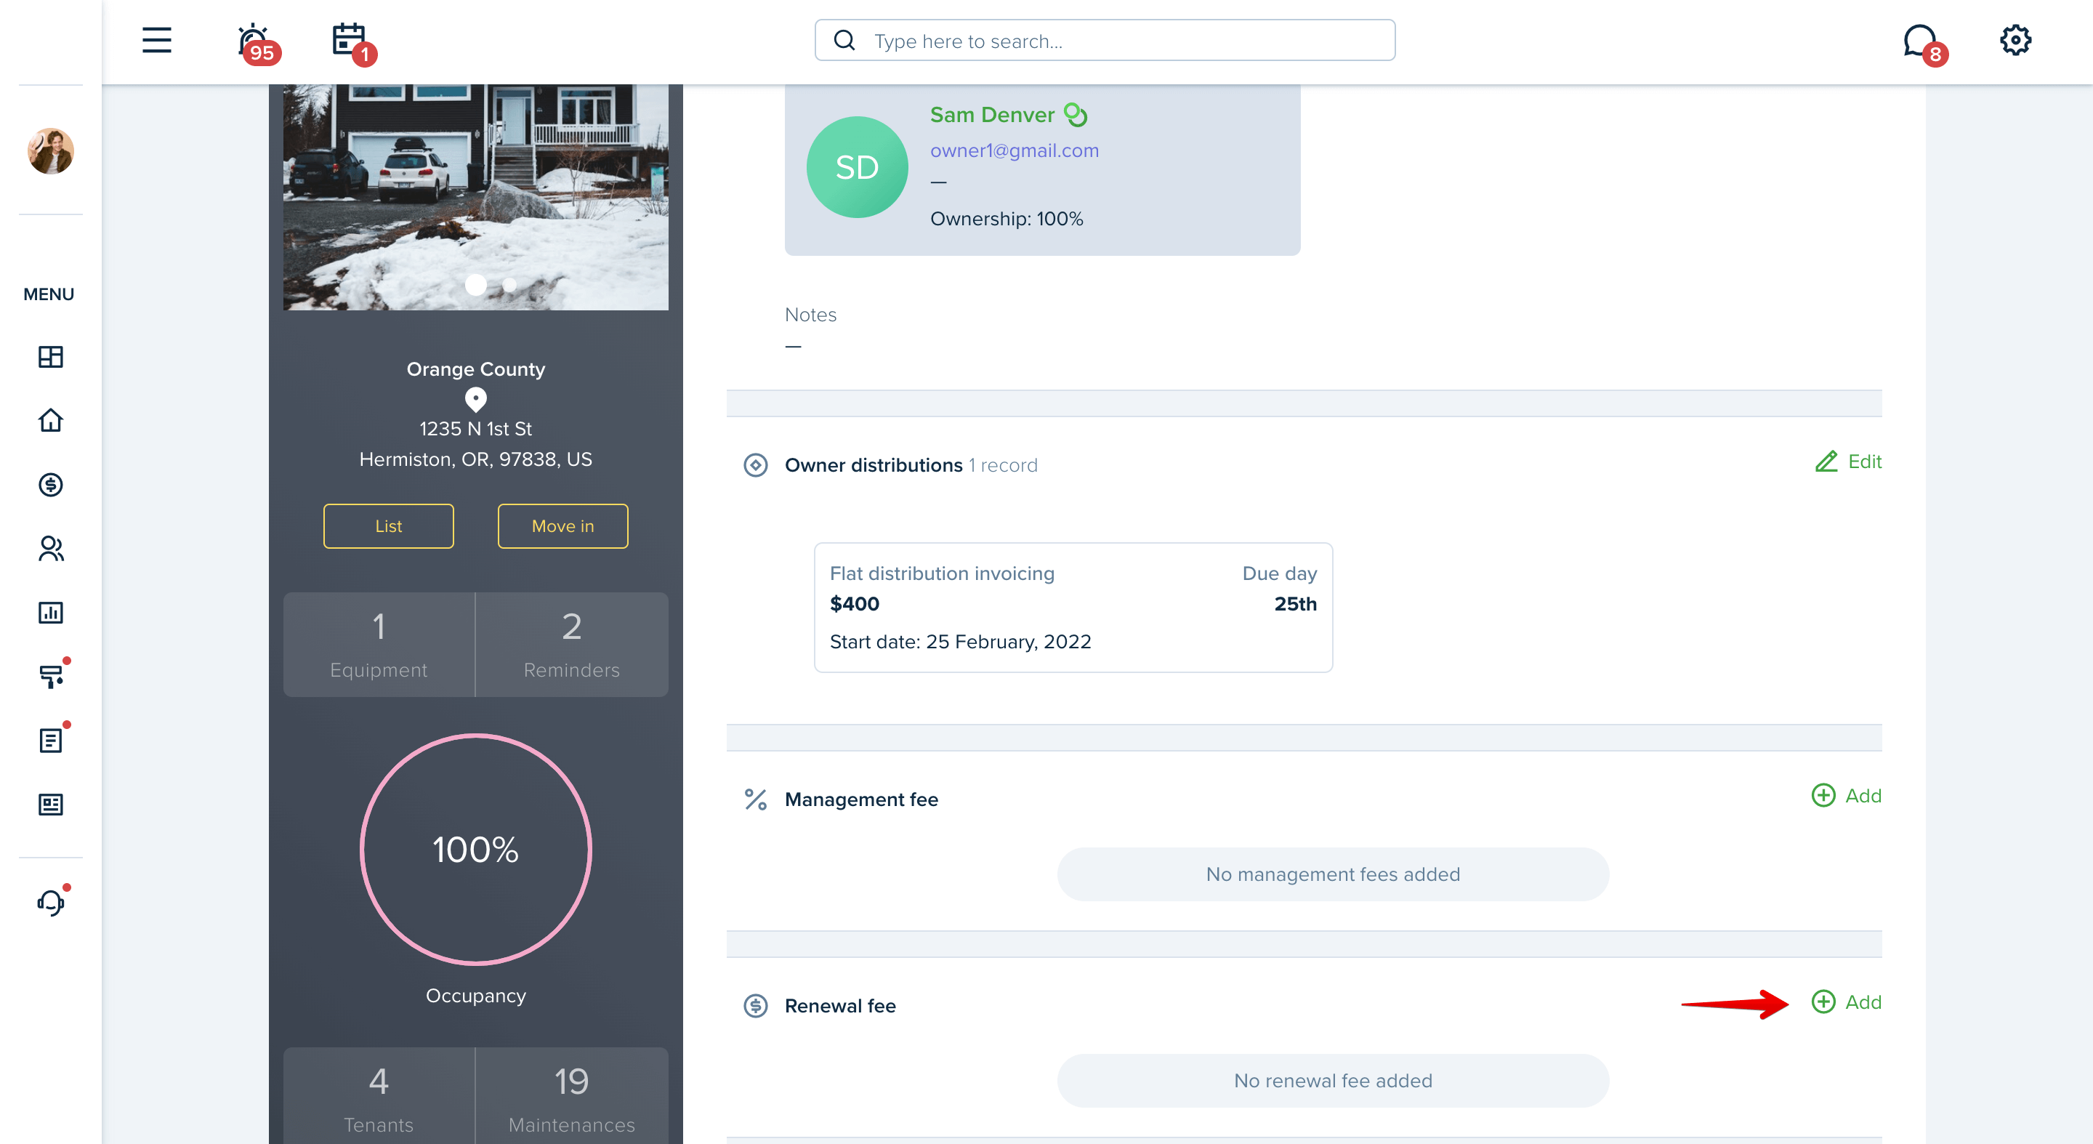Click the Management fee percent icon

pyautogui.click(x=756, y=799)
